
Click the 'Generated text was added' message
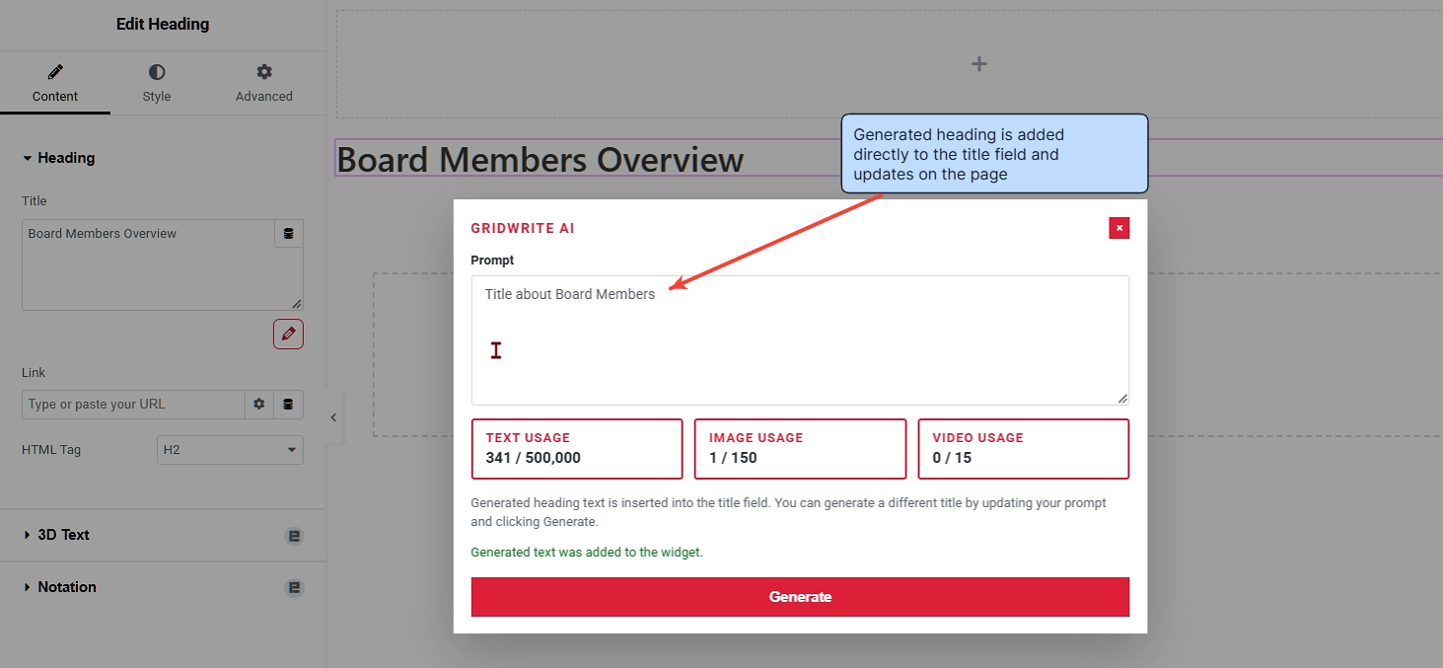tap(587, 553)
